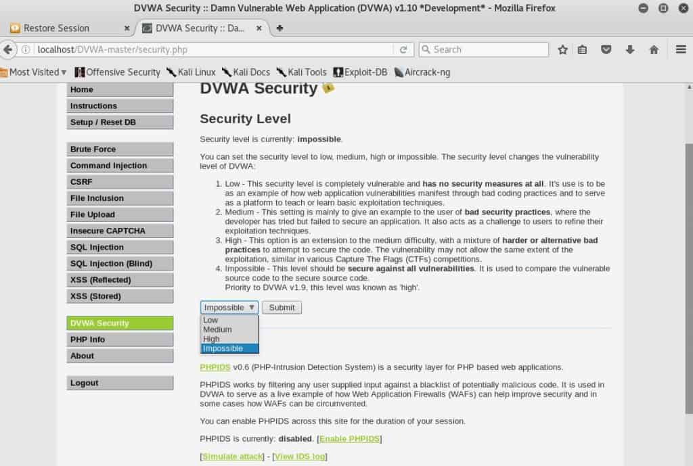Open PHP Info page

(120, 340)
